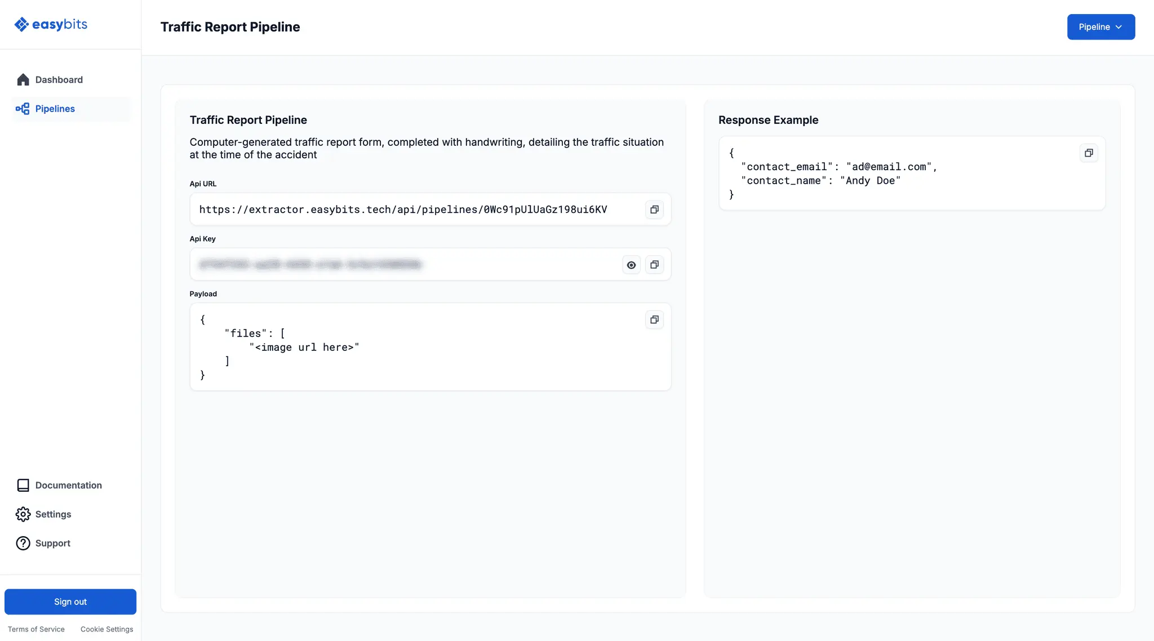Reveal the hidden Api Key
The height and width of the screenshot is (641, 1154).
click(631, 265)
